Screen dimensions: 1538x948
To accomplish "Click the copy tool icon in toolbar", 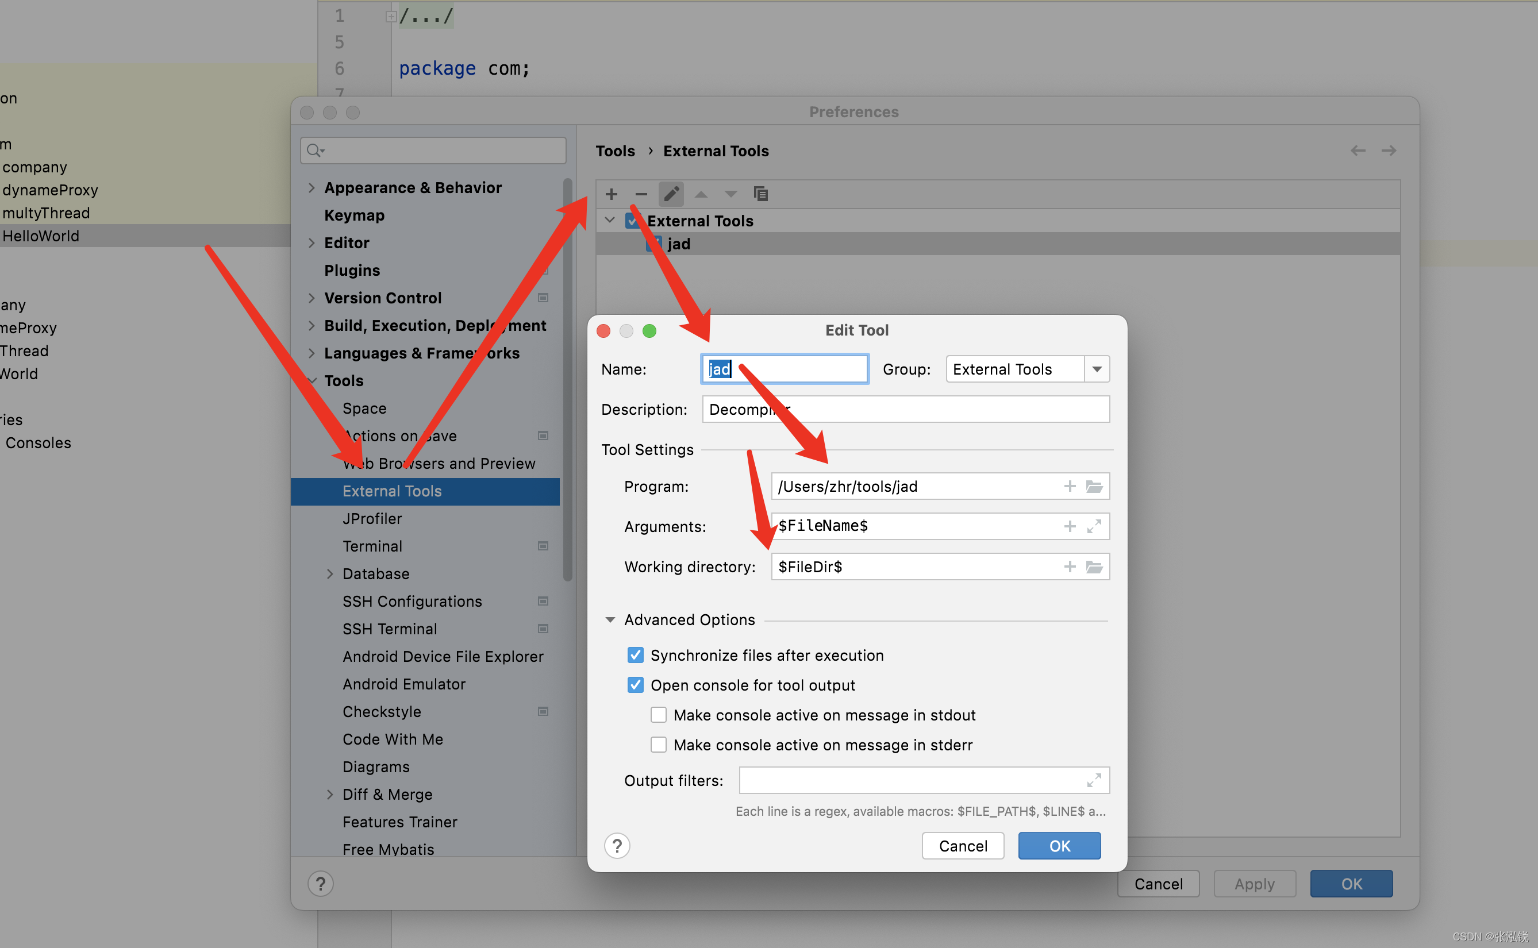I will coord(760,194).
